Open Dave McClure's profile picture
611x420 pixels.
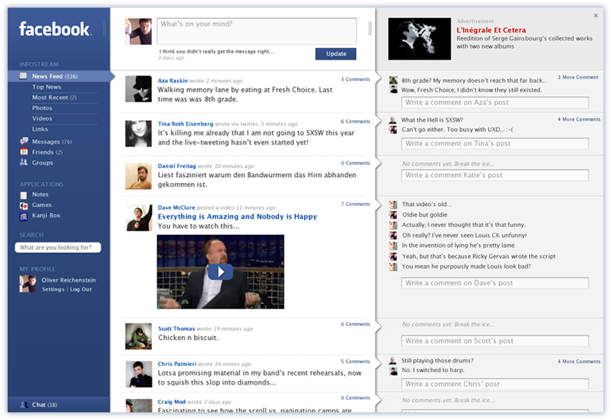(x=139, y=218)
